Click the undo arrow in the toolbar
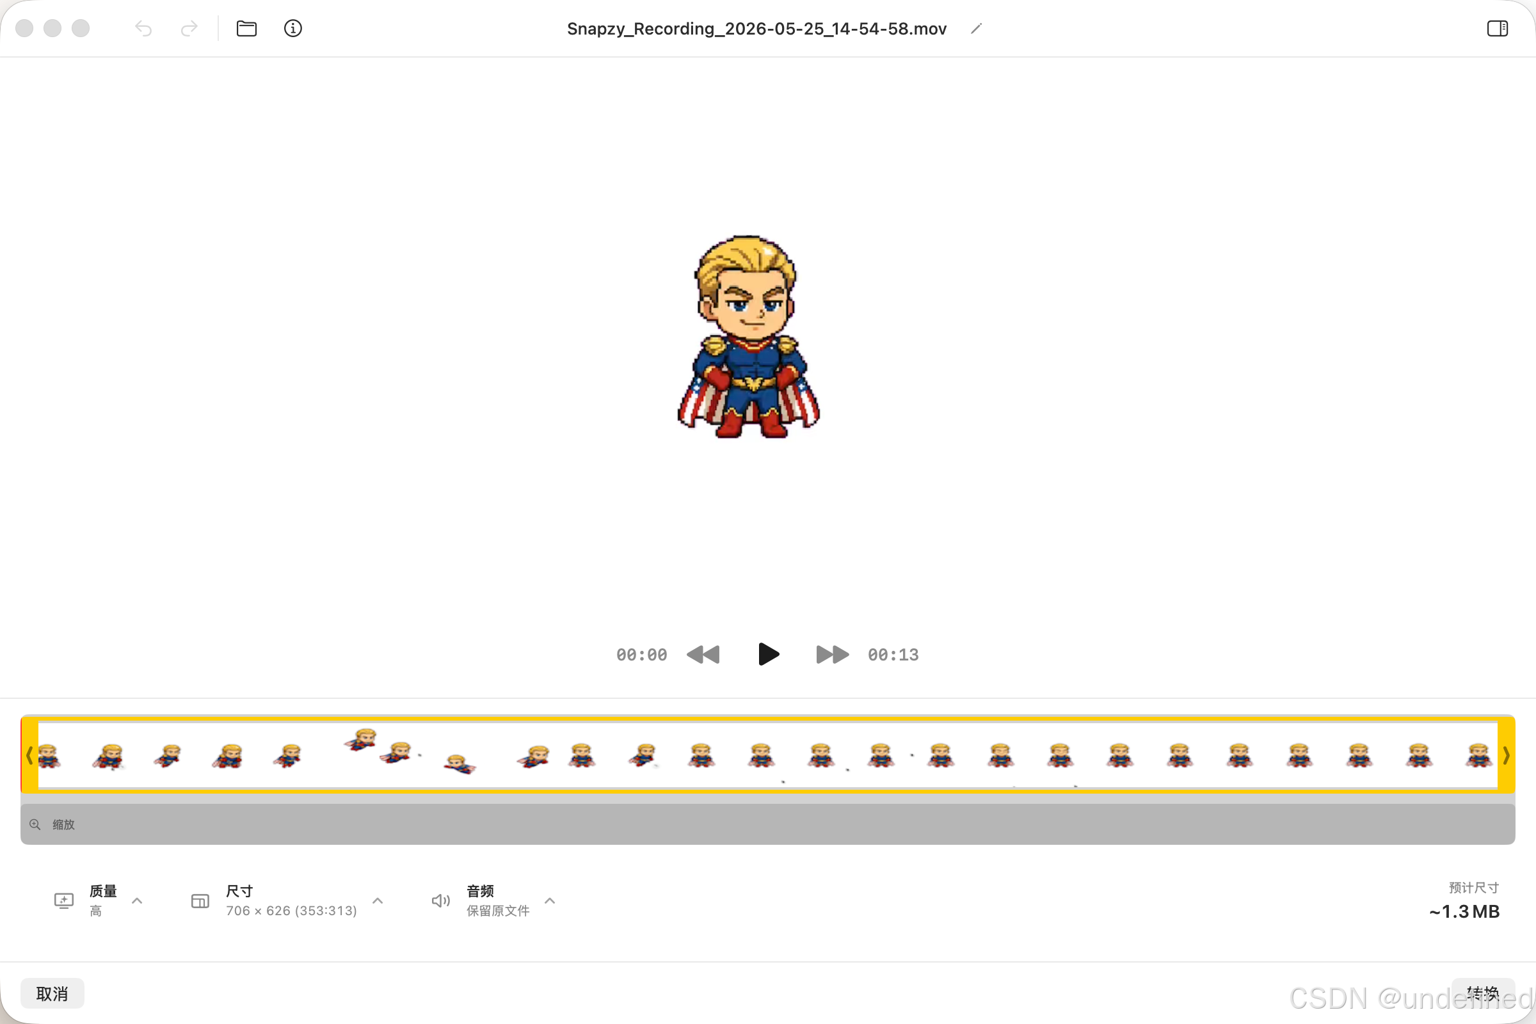Screen dimensions: 1536x1024 tap(143, 29)
